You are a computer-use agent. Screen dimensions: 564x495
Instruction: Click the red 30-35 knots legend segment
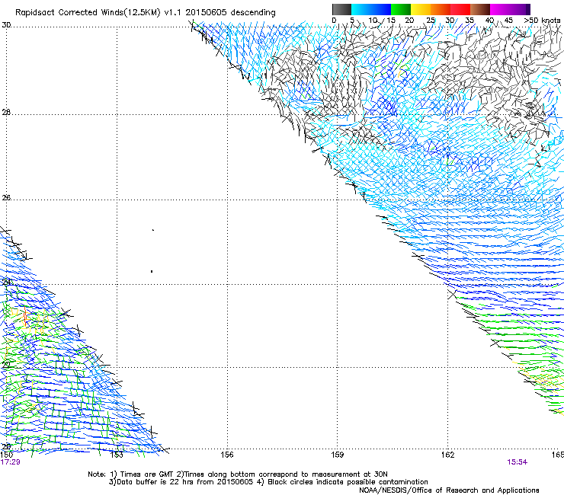pos(460,9)
